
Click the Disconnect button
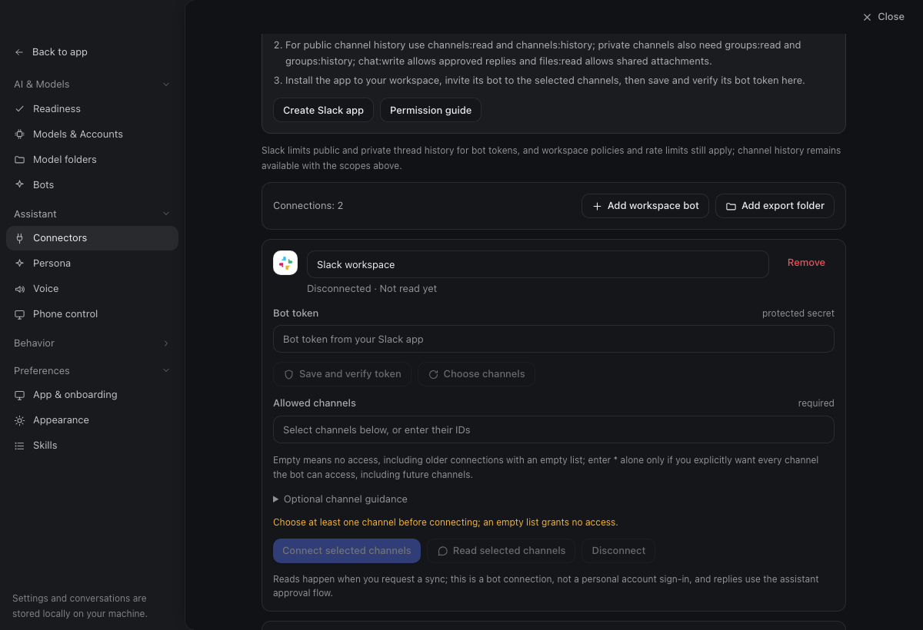[x=618, y=551]
